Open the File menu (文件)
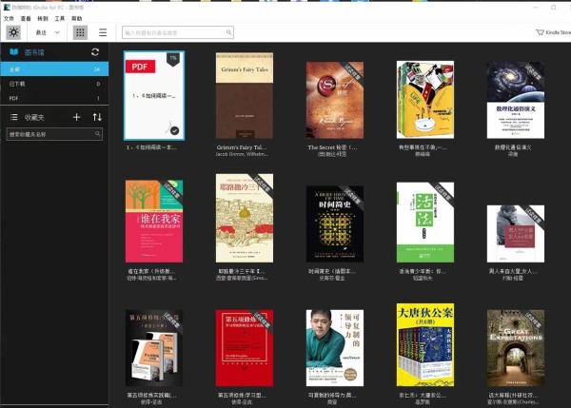571x408 pixels. tap(9, 19)
